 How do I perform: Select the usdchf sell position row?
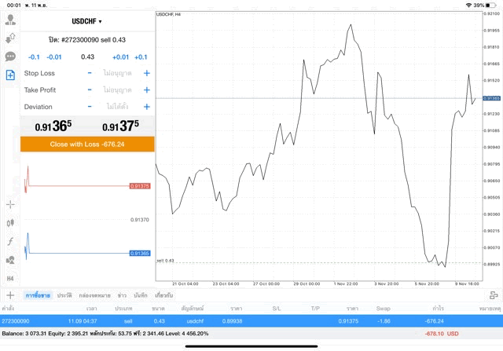[x=236, y=321]
